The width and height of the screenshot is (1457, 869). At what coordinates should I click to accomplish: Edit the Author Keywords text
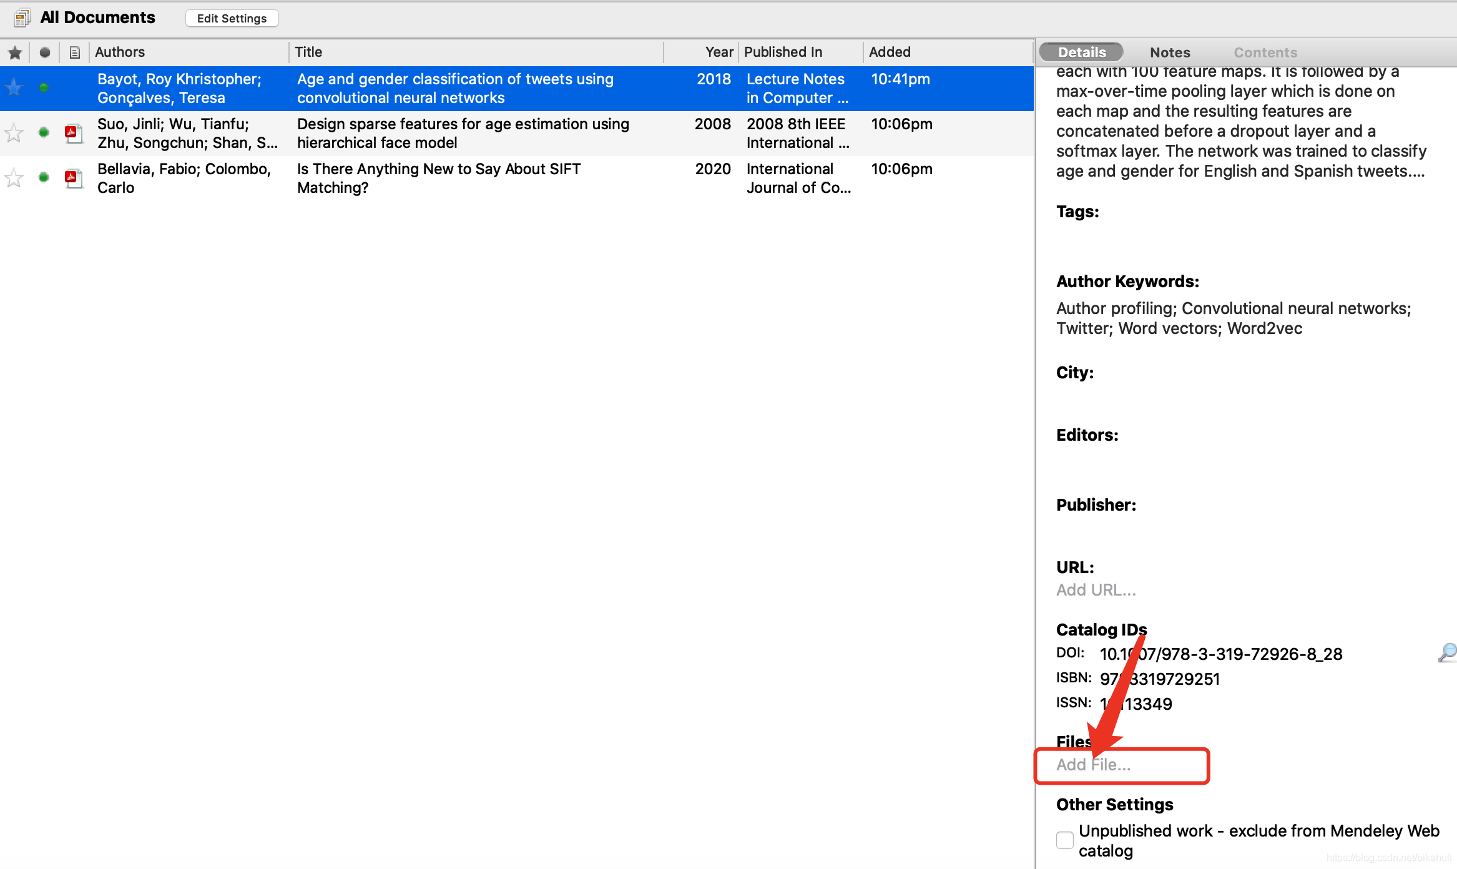[1234, 318]
